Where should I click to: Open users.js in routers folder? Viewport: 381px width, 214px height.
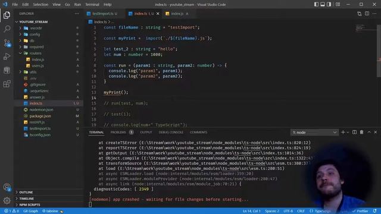point(38,66)
